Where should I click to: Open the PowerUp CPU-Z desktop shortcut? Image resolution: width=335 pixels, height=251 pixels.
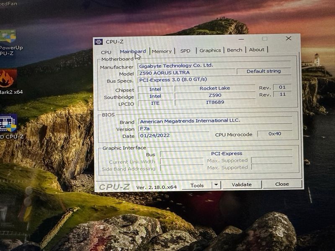[x=8, y=42]
